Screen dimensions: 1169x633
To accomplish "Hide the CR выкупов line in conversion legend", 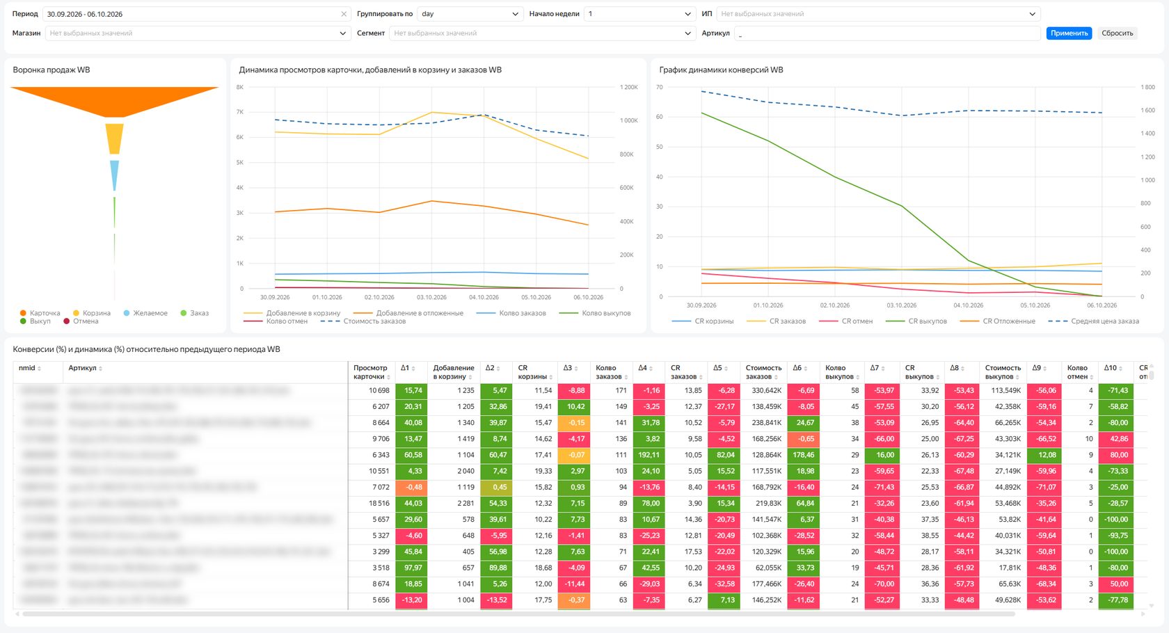I will [918, 321].
